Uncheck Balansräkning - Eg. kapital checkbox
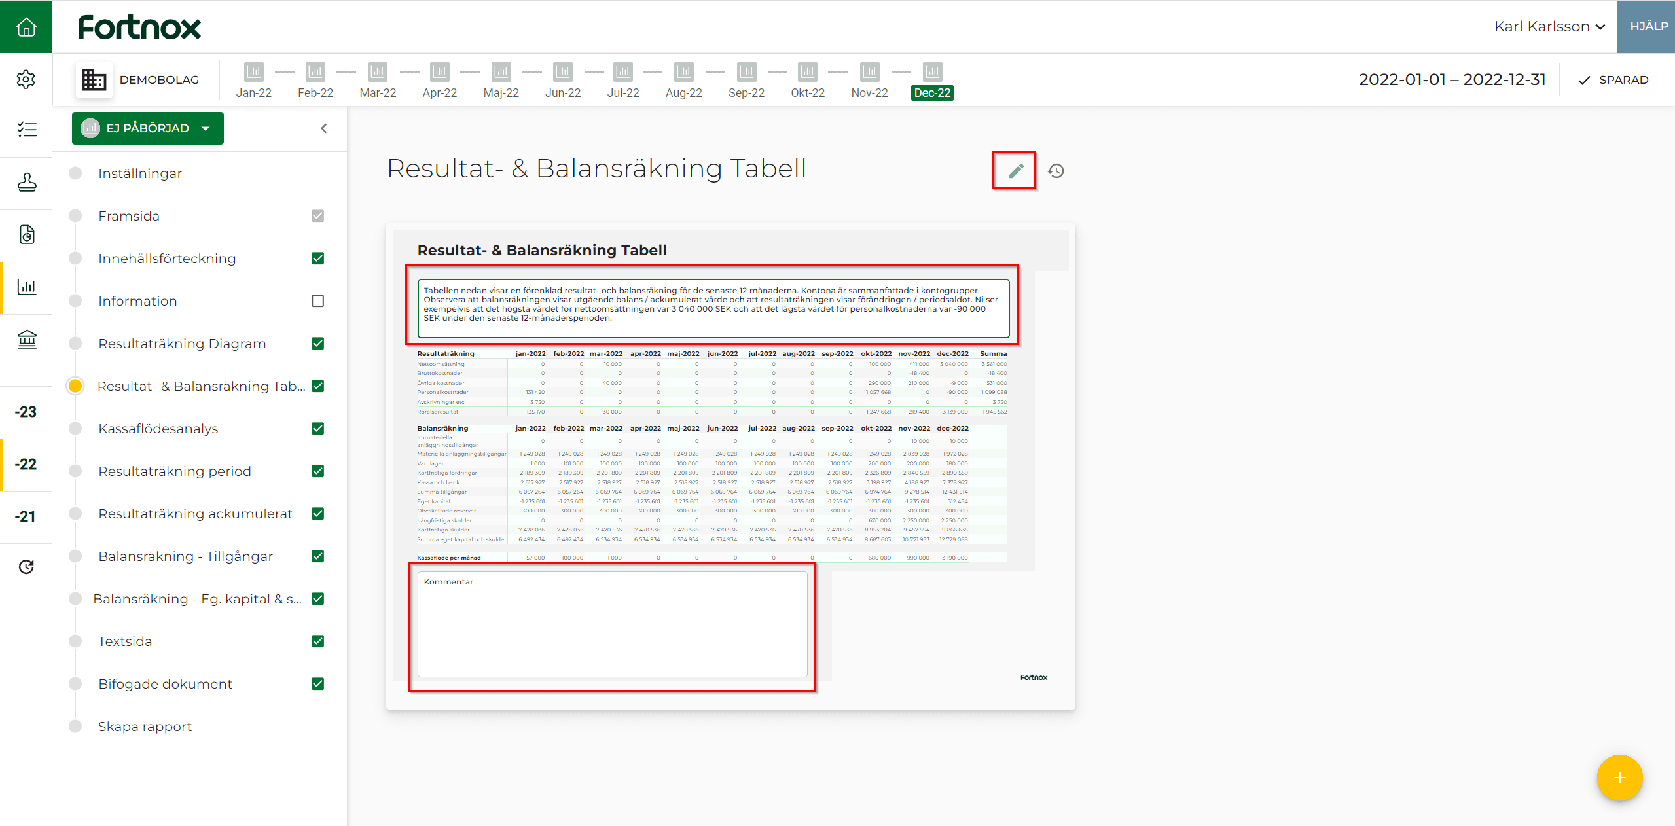 click(x=318, y=599)
